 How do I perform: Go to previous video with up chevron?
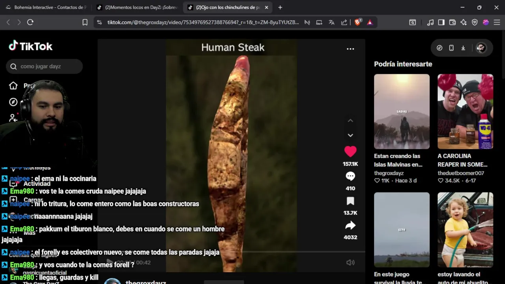(x=350, y=121)
